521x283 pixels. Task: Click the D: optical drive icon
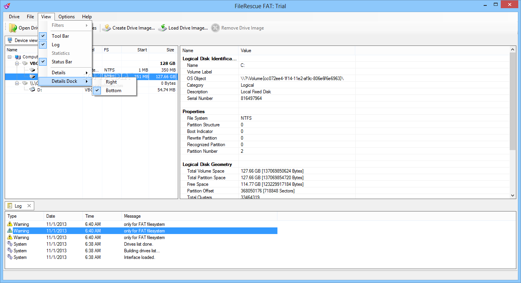pyautogui.click(x=33, y=90)
